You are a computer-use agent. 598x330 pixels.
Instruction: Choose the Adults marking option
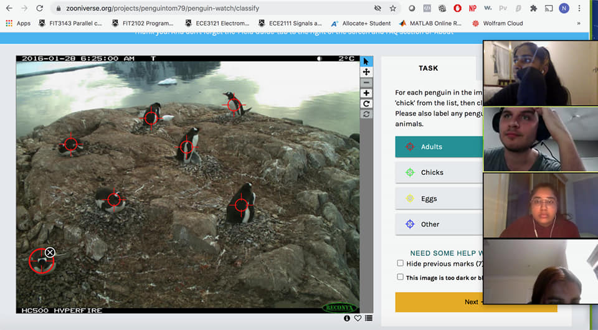pyautogui.click(x=439, y=147)
